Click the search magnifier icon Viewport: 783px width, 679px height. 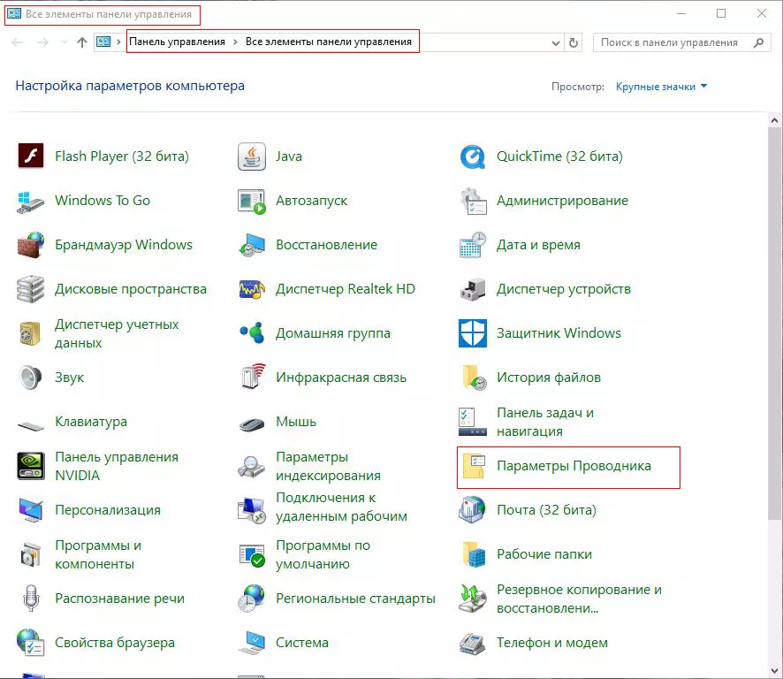[x=758, y=42]
